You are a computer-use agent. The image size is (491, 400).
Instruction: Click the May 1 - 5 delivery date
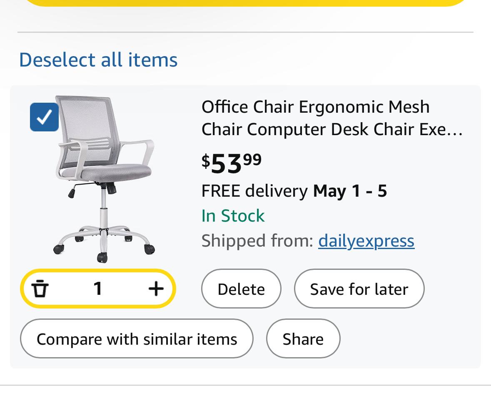pos(350,191)
